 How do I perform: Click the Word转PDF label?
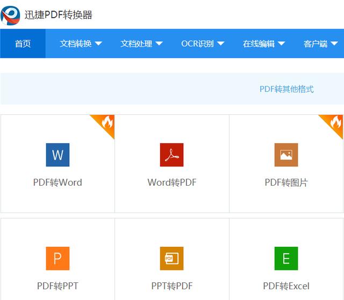(x=172, y=182)
